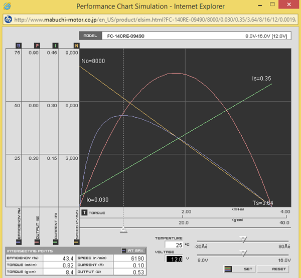Click the current I column header icon
Viewport: 301px width, 278px height.
pyautogui.click(x=55, y=45)
